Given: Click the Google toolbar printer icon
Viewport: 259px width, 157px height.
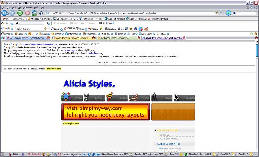Looking at the screenshot, I should pos(146,29).
